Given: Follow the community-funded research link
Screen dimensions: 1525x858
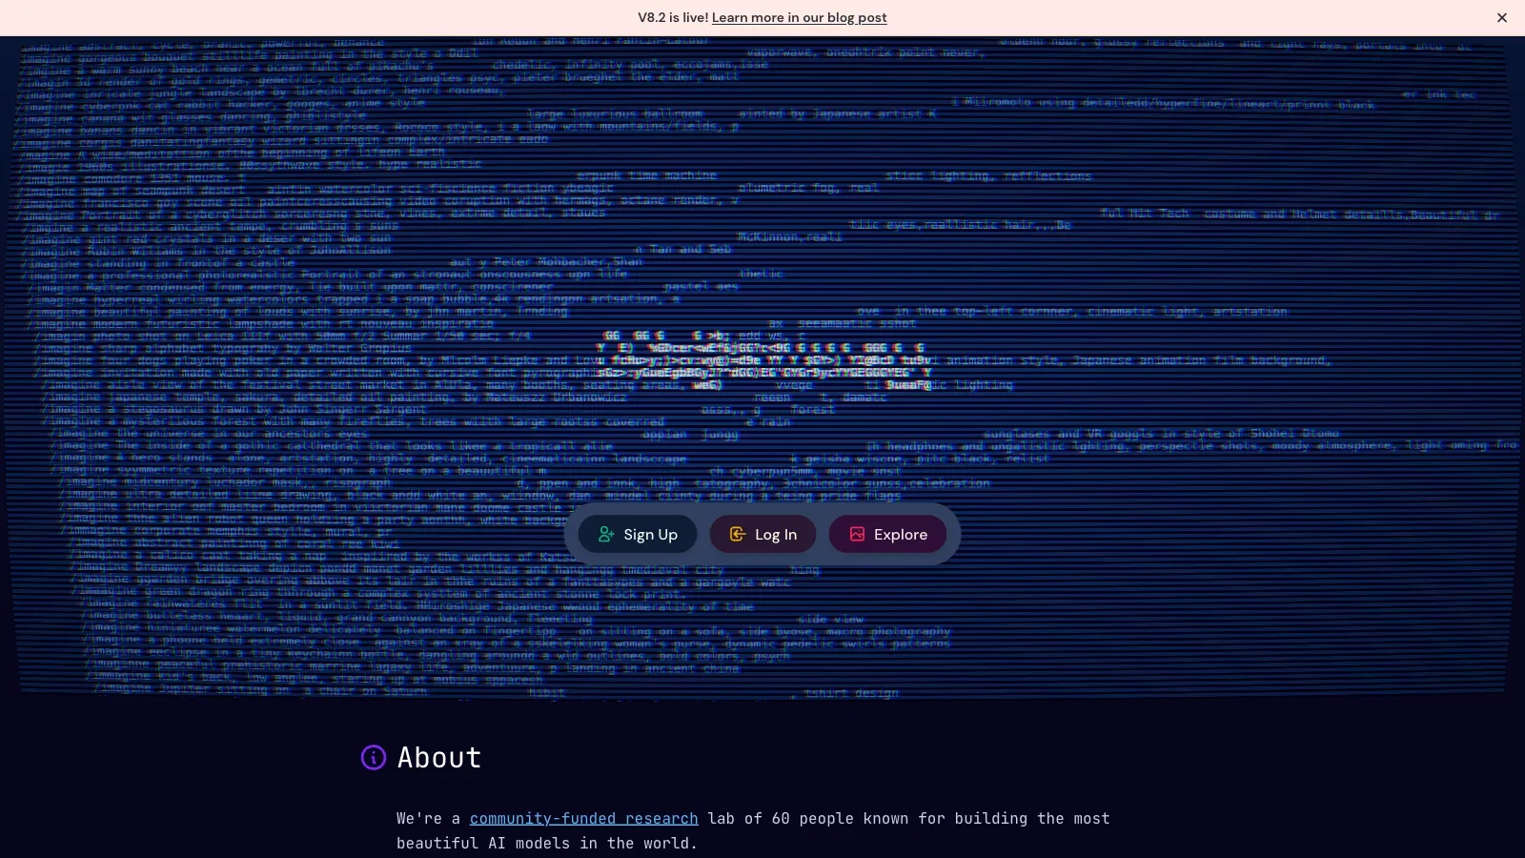Looking at the screenshot, I should (583, 819).
